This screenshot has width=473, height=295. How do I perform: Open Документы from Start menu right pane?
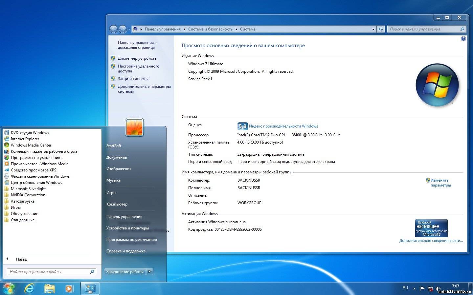[x=117, y=157]
